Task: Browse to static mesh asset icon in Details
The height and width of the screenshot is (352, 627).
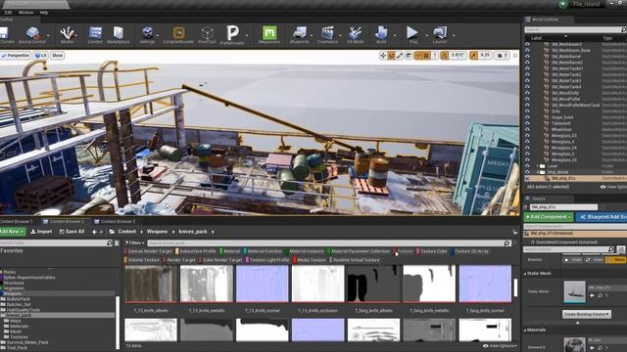Action: click(600, 295)
